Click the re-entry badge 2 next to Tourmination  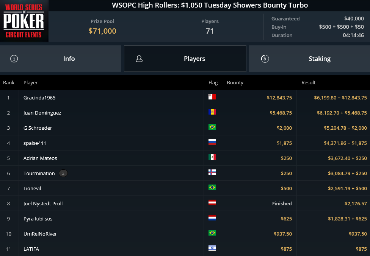(63, 173)
